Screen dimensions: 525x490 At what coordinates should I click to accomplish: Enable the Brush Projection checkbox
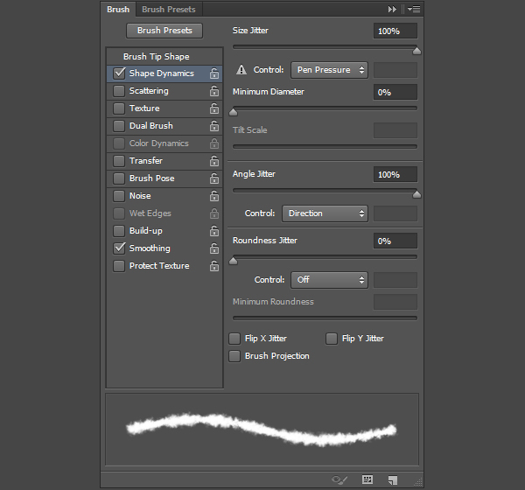coord(234,356)
